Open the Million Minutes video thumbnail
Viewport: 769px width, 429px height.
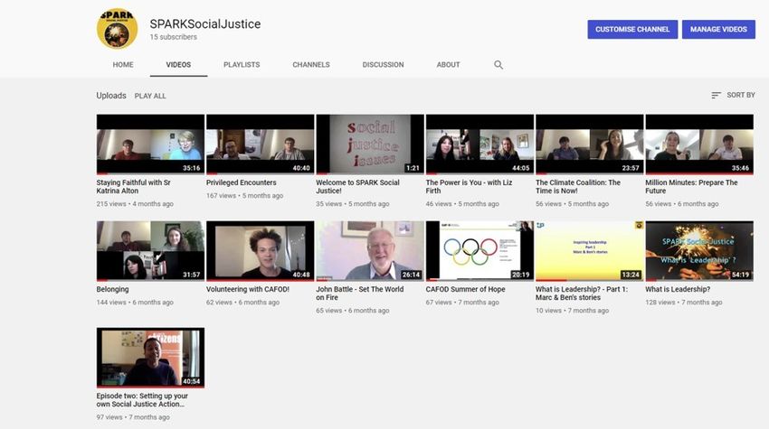pyautogui.click(x=700, y=145)
